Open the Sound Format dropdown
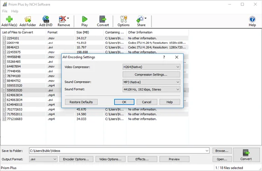Image resolution: width=262 pixels, height=171 pixels. [151, 90]
